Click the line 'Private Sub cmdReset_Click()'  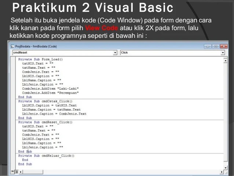(45, 122)
